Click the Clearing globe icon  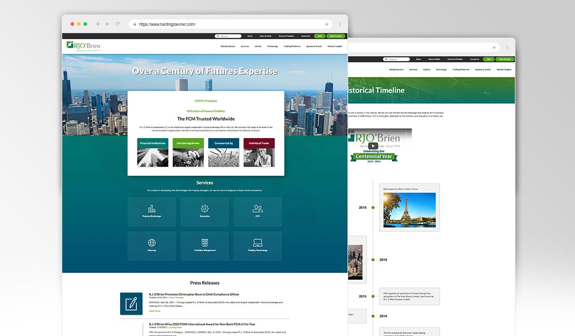pos(152,242)
